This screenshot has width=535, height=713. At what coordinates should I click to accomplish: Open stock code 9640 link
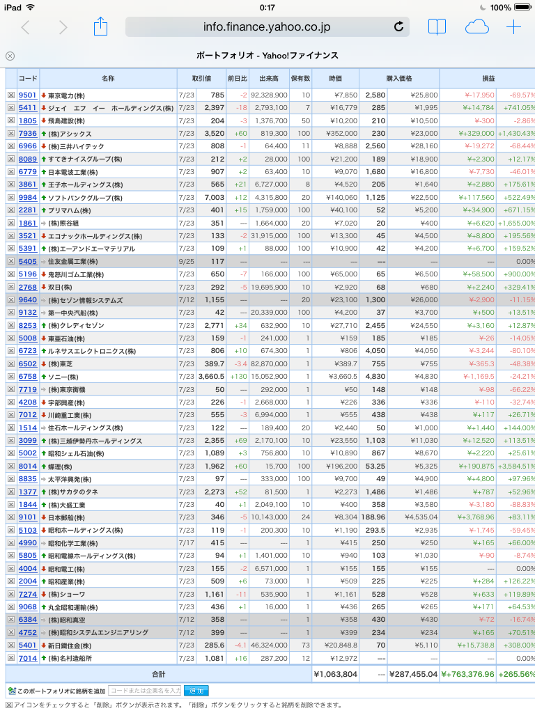[x=28, y=299]
